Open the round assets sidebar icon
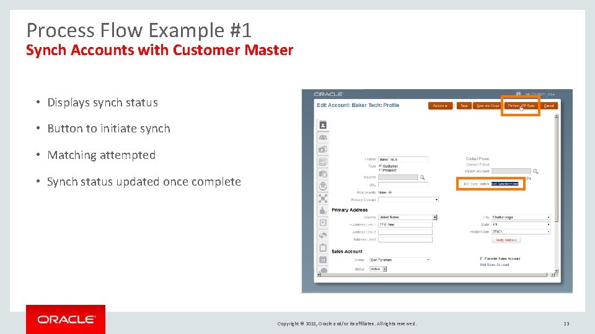 pyautogui.click(x=323, y=186)
